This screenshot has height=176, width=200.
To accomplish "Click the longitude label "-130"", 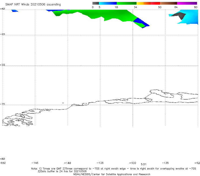I will pos(133,163).
